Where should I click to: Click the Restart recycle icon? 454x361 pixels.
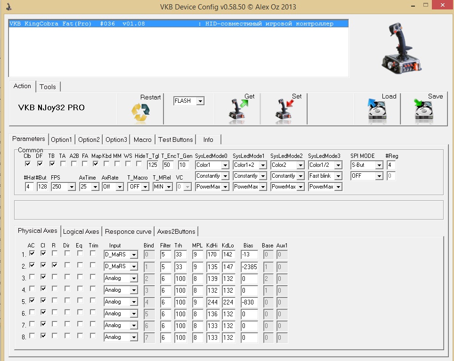(140, 113)
